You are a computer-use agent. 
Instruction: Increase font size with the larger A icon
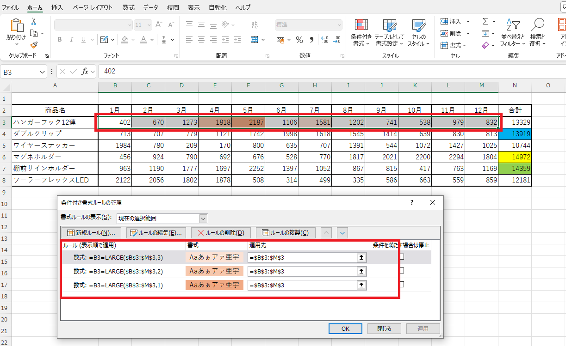click(159, 25)
